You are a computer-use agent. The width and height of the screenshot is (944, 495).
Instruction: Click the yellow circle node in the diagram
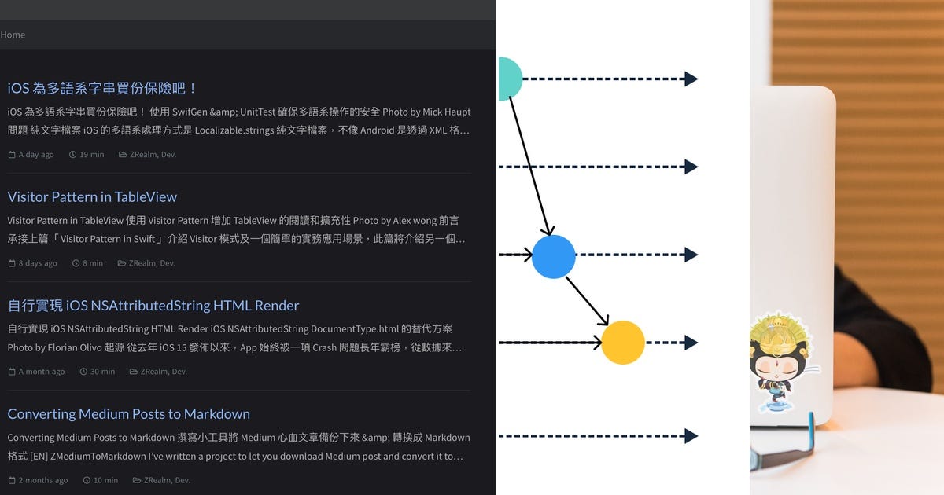(623, 342)
